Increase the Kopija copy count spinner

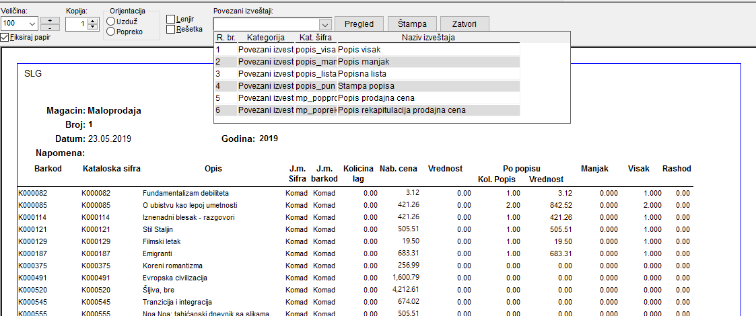92,21
